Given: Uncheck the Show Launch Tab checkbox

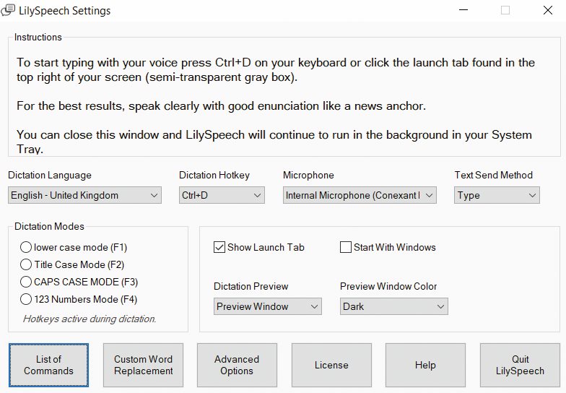Looking at the screenshot, I should (x=219, y=247).
